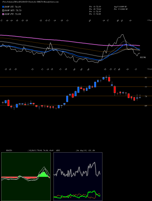Click the 69 price axis label

point(146,106)
